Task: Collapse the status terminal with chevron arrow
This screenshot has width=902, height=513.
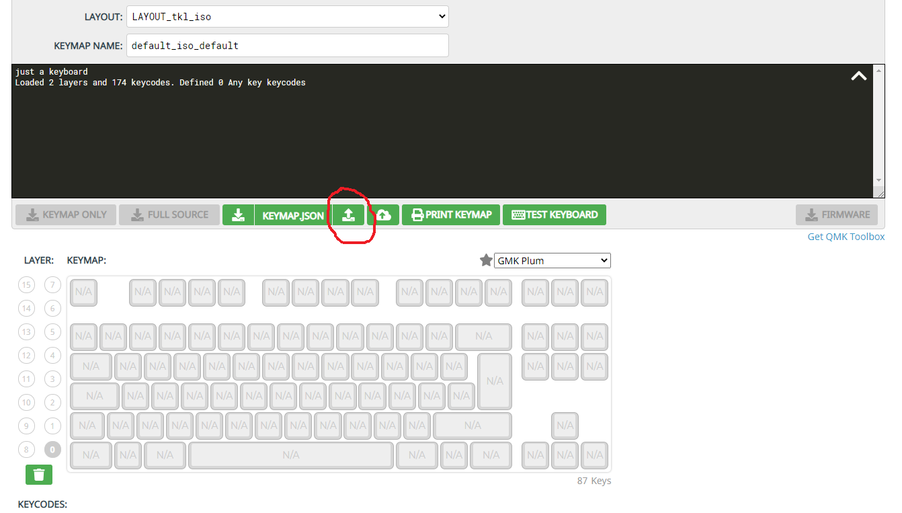Action: click(859, 76)
